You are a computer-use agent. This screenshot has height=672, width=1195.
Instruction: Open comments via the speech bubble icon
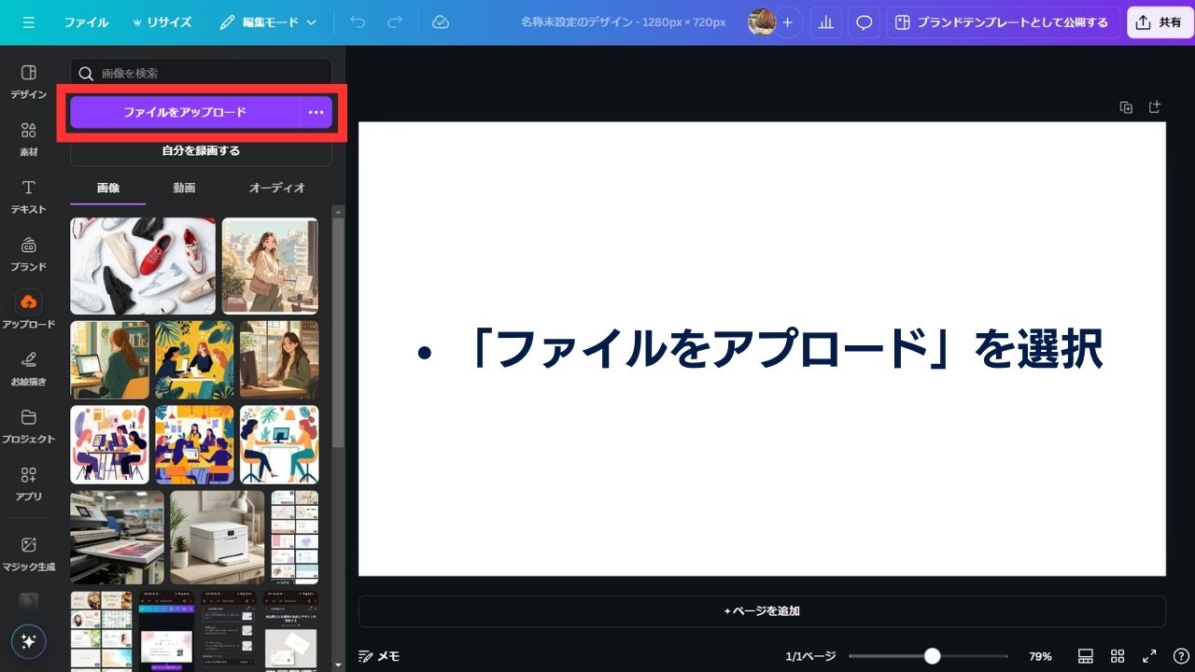(x=864, y=22)
